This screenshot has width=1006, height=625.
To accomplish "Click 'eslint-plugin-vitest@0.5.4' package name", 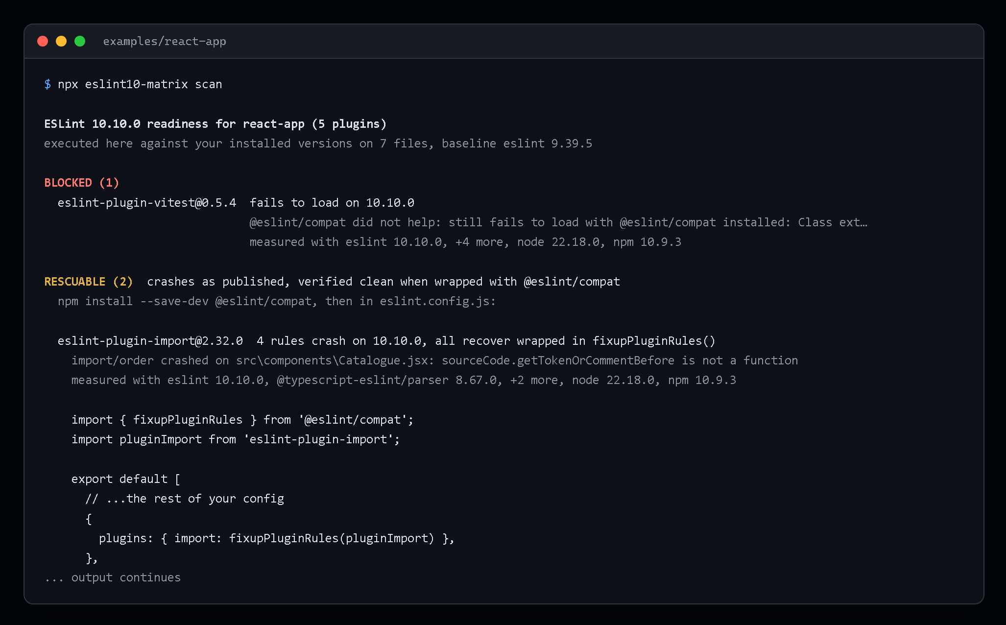I will 147,203.
